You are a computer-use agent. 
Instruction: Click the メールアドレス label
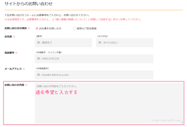point(13,69)
